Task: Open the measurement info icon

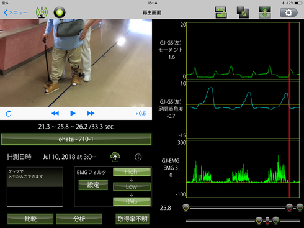Action: coord(138,157)
